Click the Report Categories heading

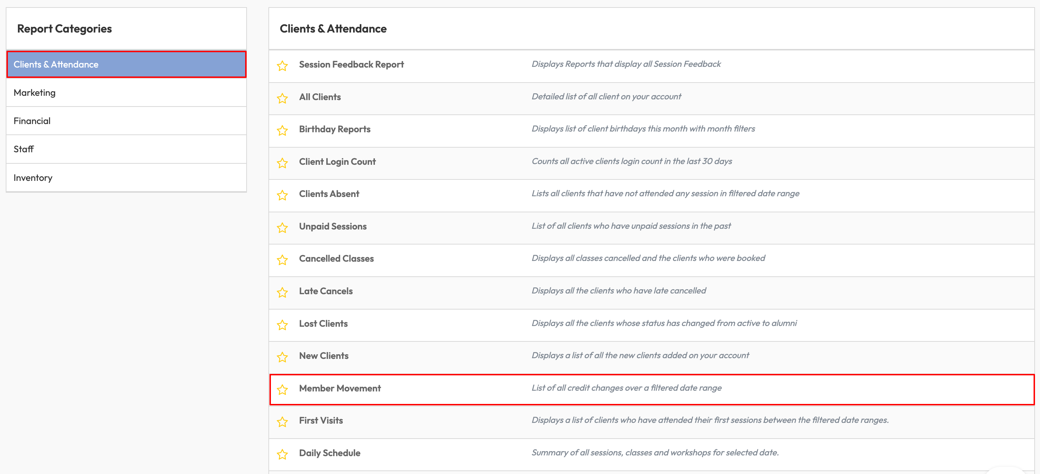(64, 29)
